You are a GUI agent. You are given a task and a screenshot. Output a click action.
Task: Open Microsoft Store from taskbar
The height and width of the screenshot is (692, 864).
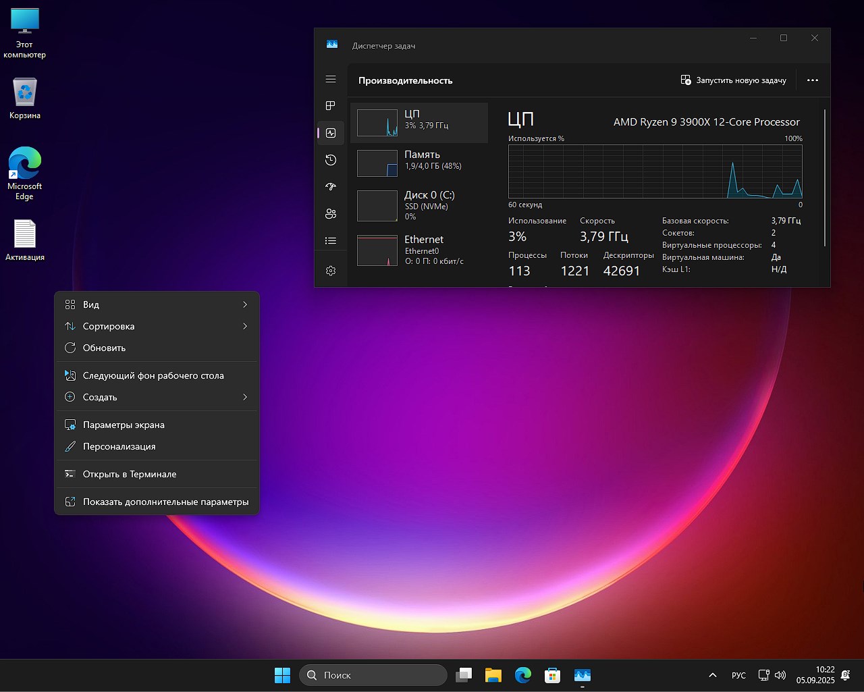coord(553,675)
